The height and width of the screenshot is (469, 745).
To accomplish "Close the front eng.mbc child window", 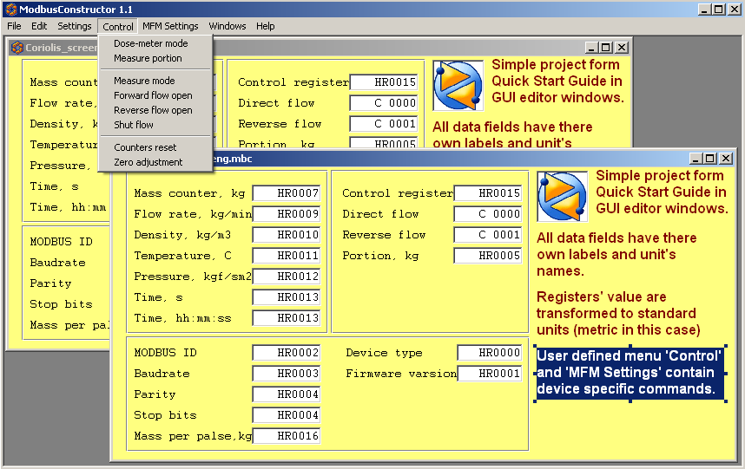I will click(726, 159).
